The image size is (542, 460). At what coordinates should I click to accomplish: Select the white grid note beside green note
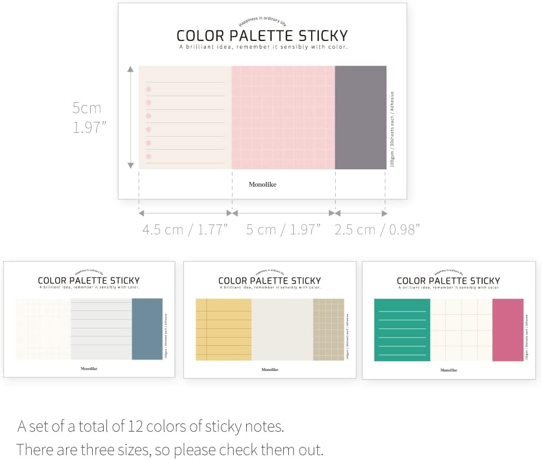pyautogui.click(x=461, y=329)
